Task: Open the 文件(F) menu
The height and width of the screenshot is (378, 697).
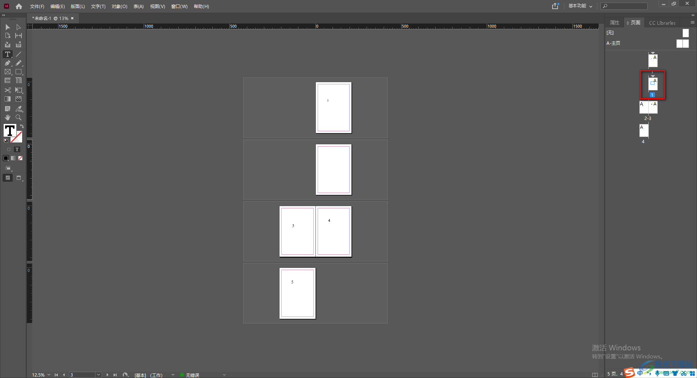Action: click(37, 7)
